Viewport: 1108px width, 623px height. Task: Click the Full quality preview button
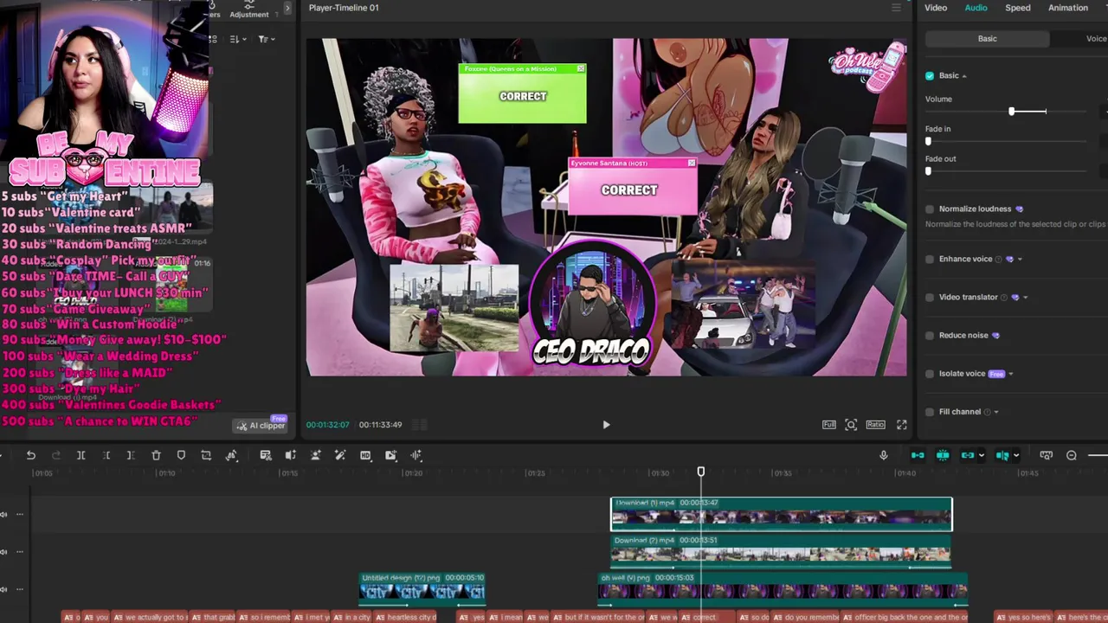click(x=829, y=425)
